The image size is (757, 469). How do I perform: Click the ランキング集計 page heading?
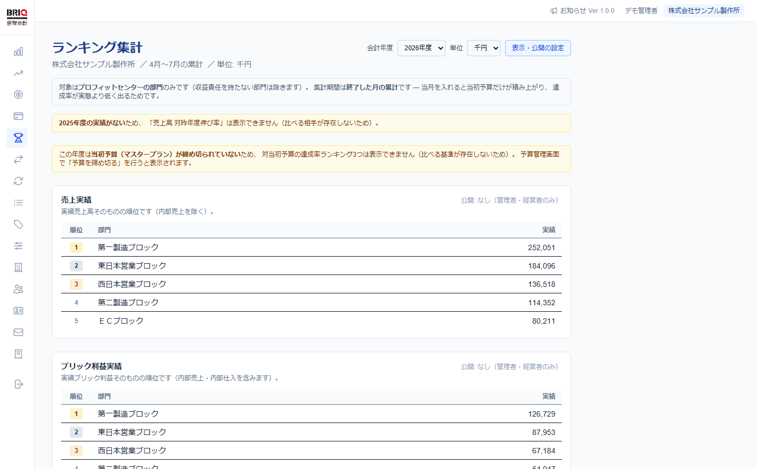click(97, 48)
